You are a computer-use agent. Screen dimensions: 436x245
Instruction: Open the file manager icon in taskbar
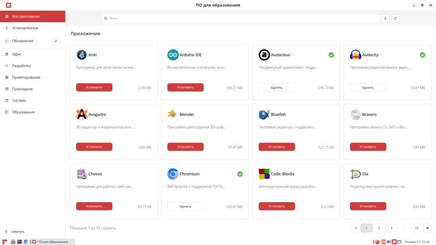click(x=13, y=242)
